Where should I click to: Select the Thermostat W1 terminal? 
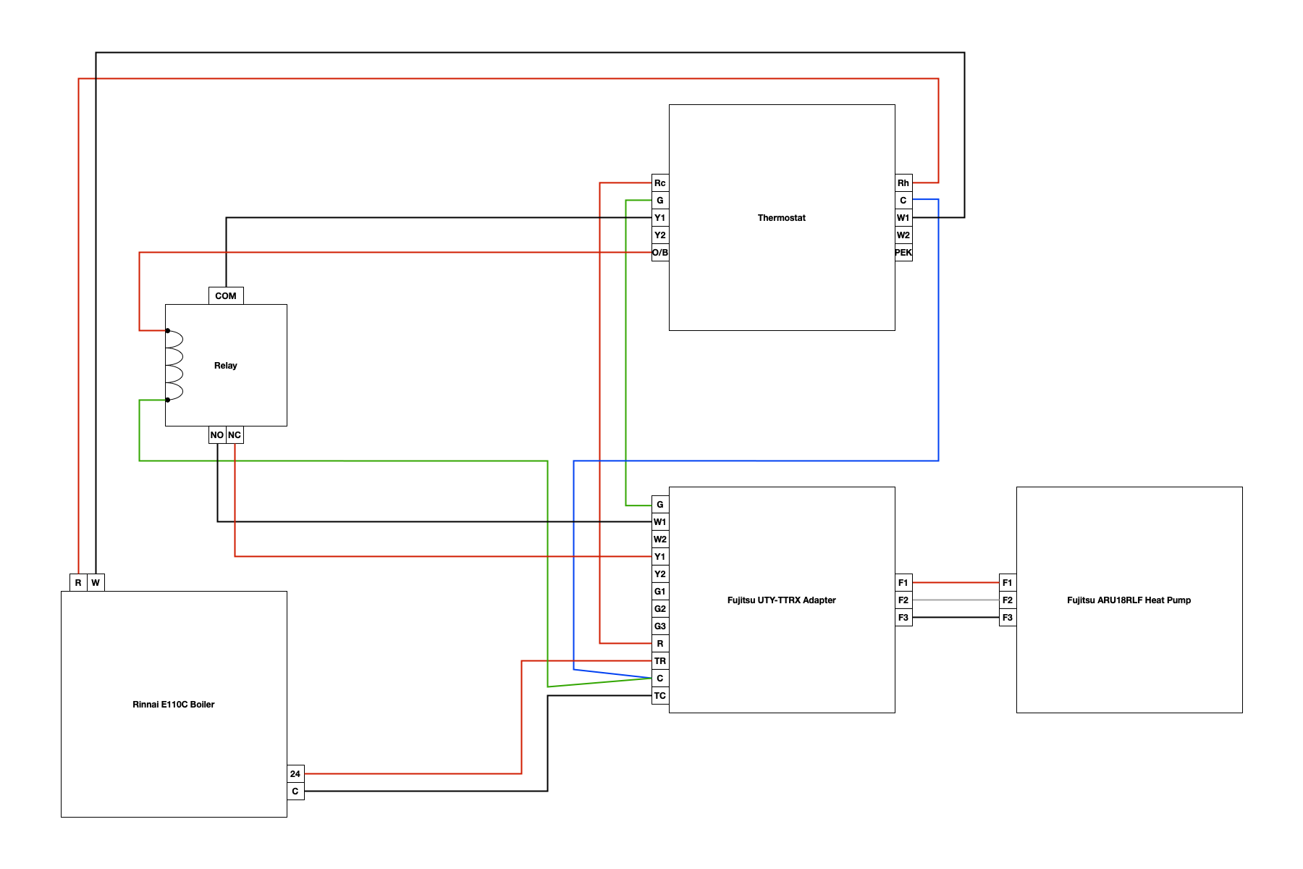click(903, 218)
